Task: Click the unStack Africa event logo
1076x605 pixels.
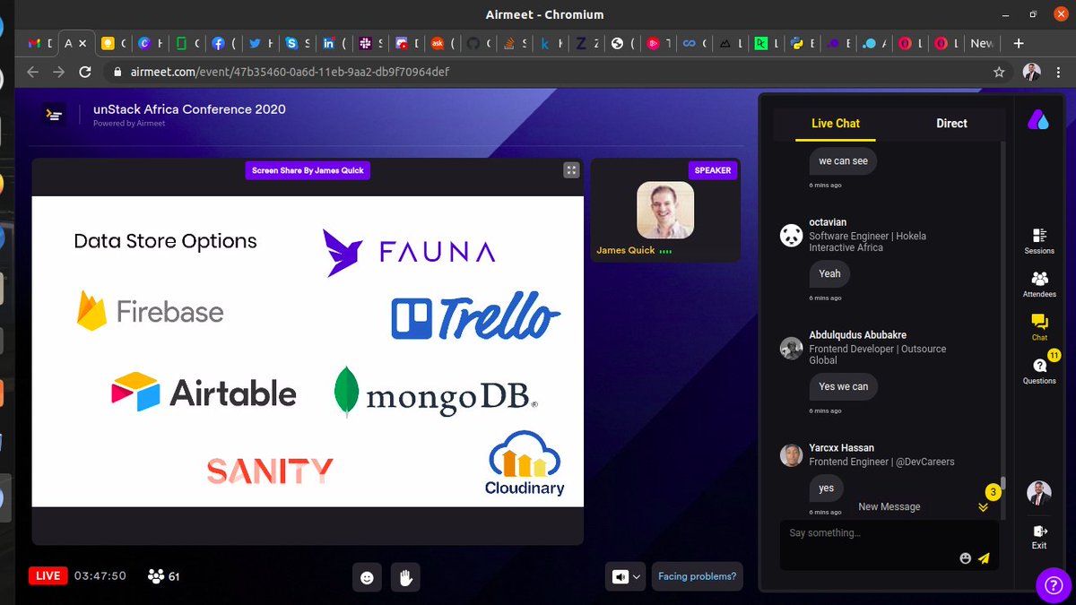Action: click(x=55, y=115)
